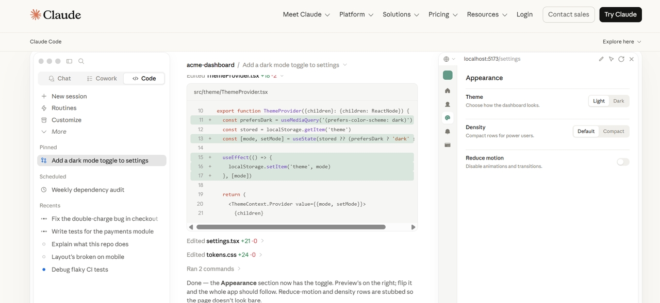
Task: Switch to the Chat tab
Action: [60, 78]
